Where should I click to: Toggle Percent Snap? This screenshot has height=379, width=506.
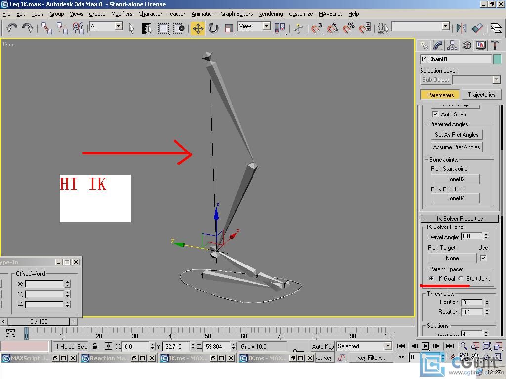348,28
